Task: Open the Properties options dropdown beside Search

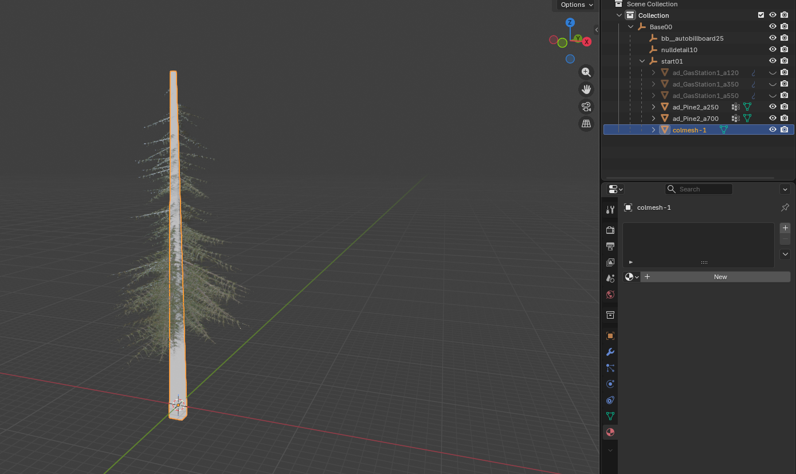Action: pos(785,189)
